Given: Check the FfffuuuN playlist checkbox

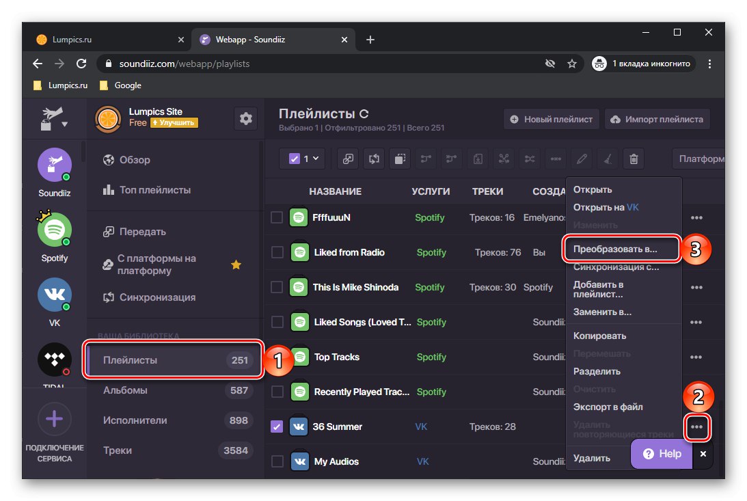Looking at the screenshot, I should (x=277, y=217).
